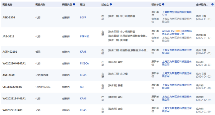Image resolution: width=215 pixels, height=115 pixels.
Task: Open KRAS target for ASTNS2101
Action: (x=83, y=52)
